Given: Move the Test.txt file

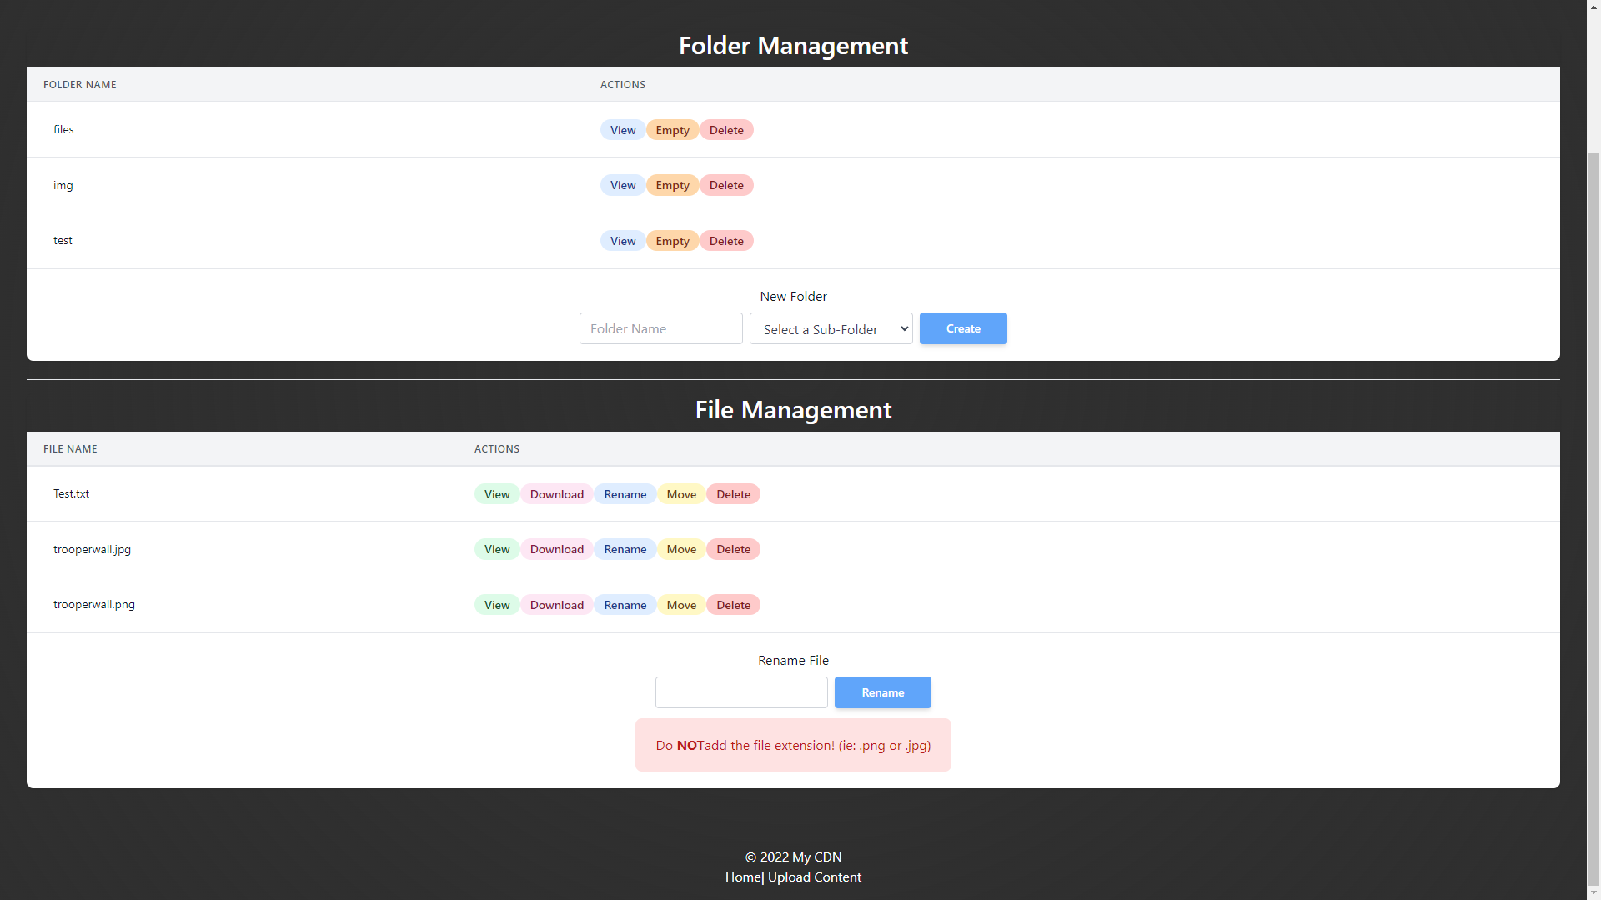Looking at the screenshot, I should coord(680,494).
